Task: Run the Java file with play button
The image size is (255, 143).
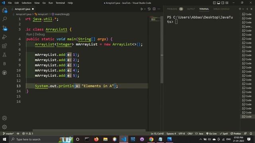Action: 141,9
